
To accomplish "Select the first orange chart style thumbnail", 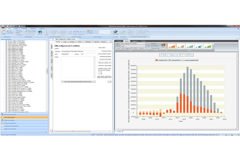I will point(171,46).
